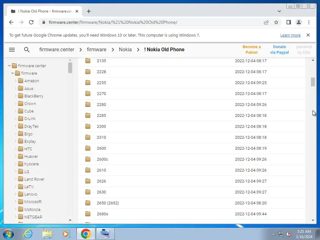Viewport: 320px width, 240px height.
Task: Open the 2600 folder entry
Action: point(192,148)
